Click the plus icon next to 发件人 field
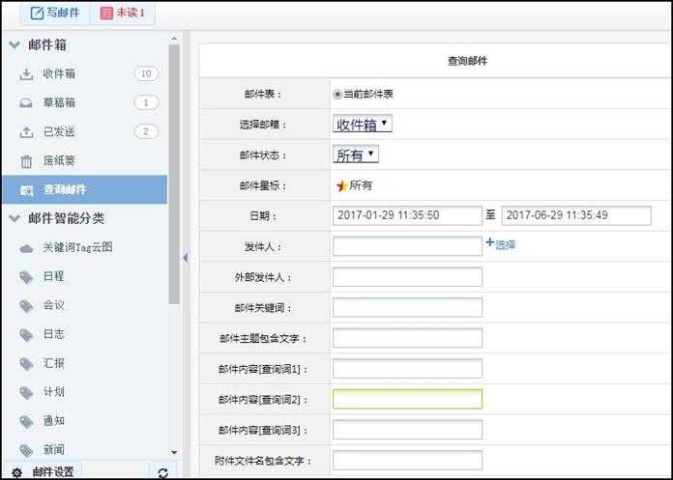This screenshot has height=480, width=673. pyautogui.click(x=489, y=242)
